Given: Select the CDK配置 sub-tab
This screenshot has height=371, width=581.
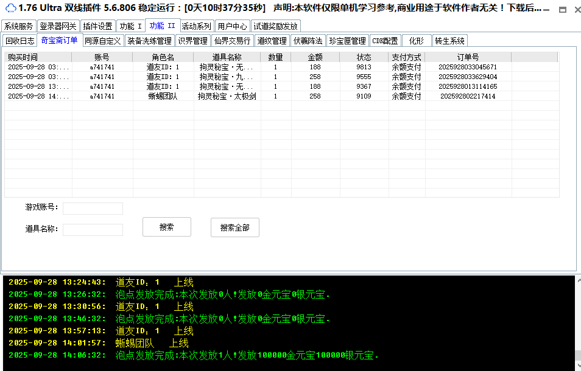Looking at the screenshot, I should [385, 41].
